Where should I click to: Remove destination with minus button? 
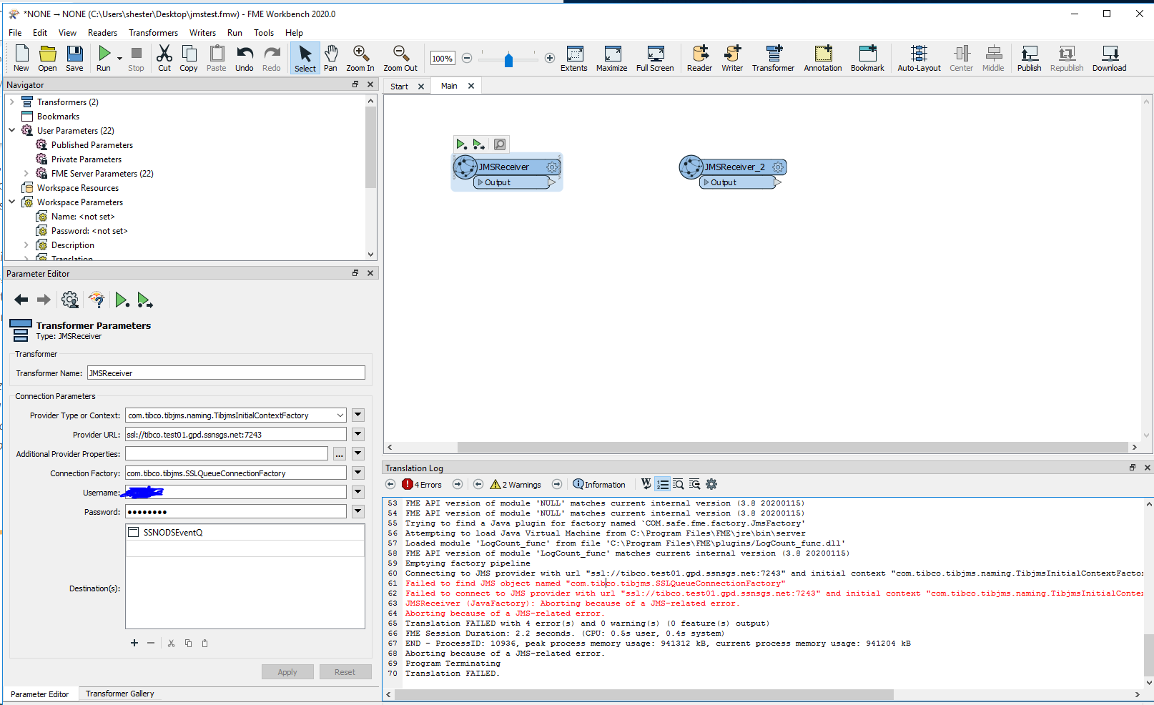point(151,643)
